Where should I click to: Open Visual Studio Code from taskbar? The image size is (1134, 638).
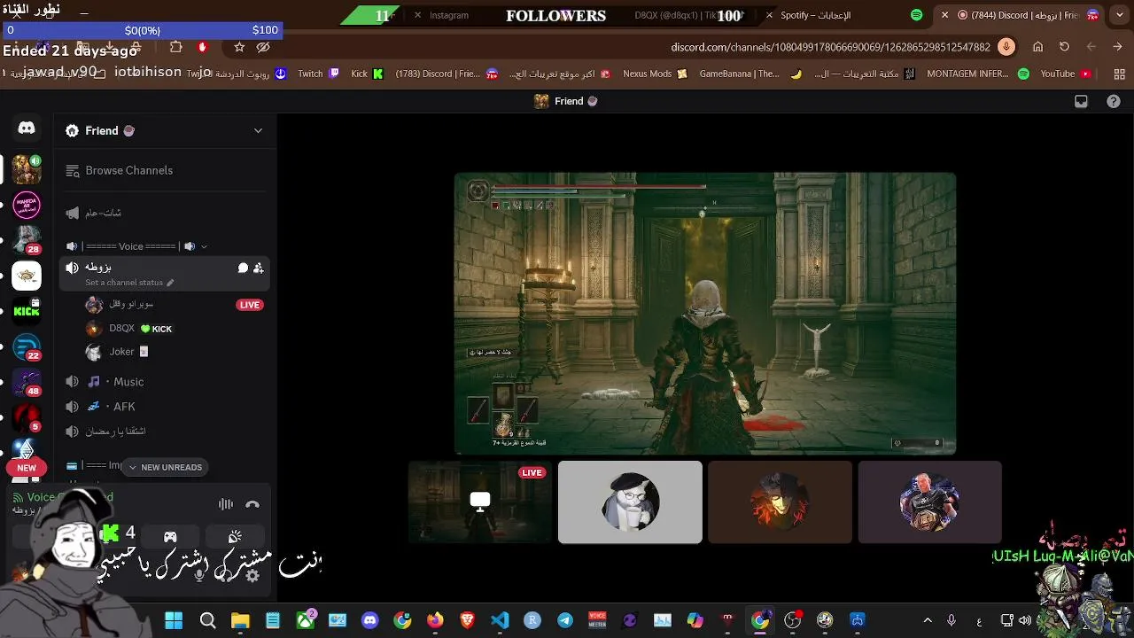click(500, 620)
